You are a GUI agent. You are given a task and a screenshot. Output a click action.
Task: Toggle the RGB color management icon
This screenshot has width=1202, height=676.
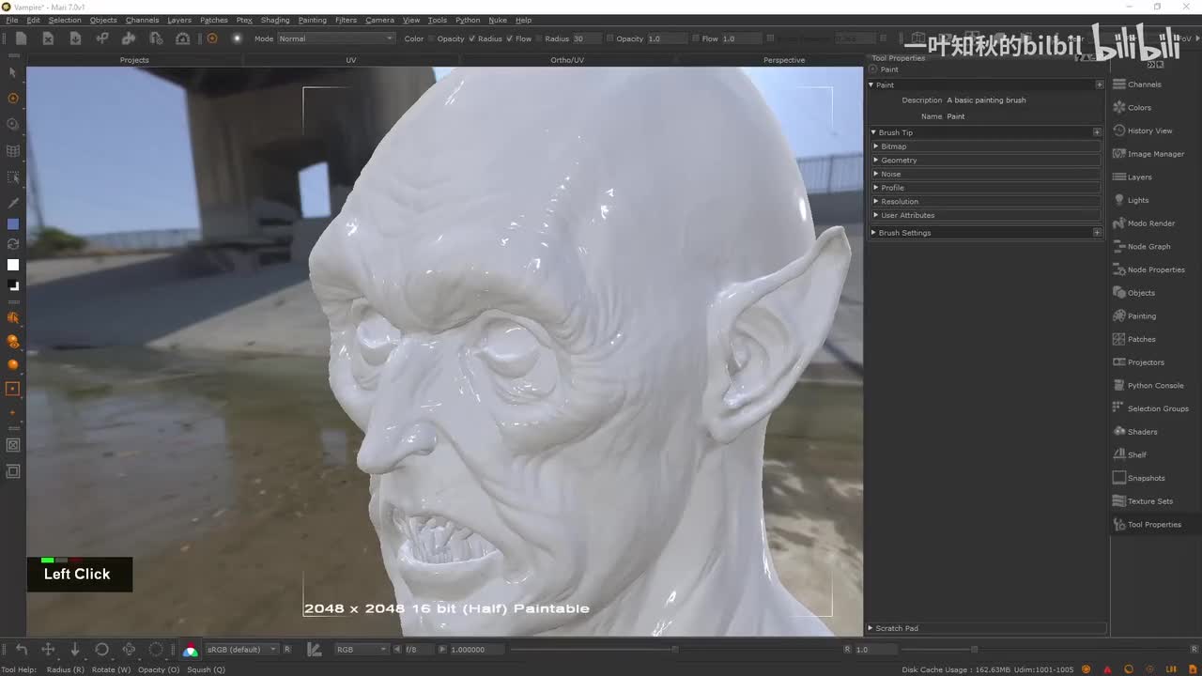[x=191, y=650]
